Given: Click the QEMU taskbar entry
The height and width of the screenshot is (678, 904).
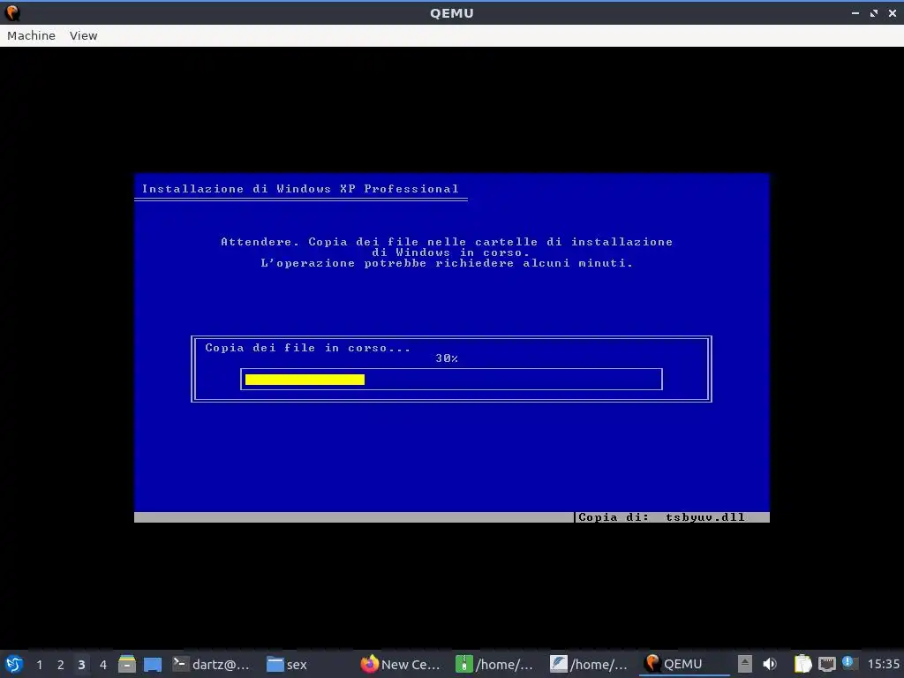Looking at the screenshot, I should pos(684,664).
